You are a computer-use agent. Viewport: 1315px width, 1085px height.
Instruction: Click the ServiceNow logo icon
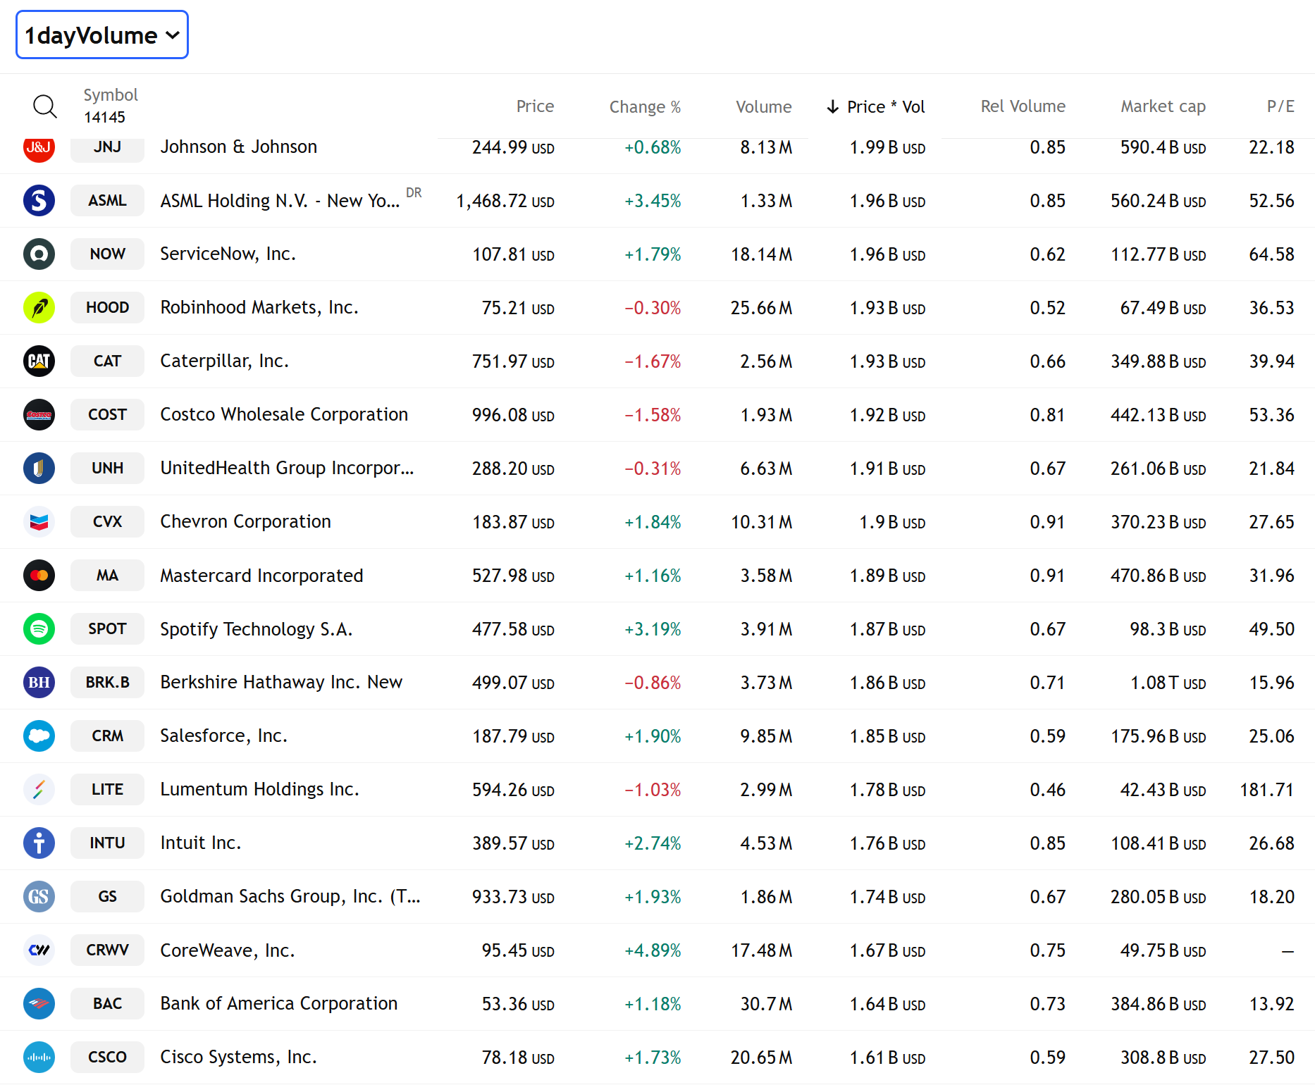point(39,254)
